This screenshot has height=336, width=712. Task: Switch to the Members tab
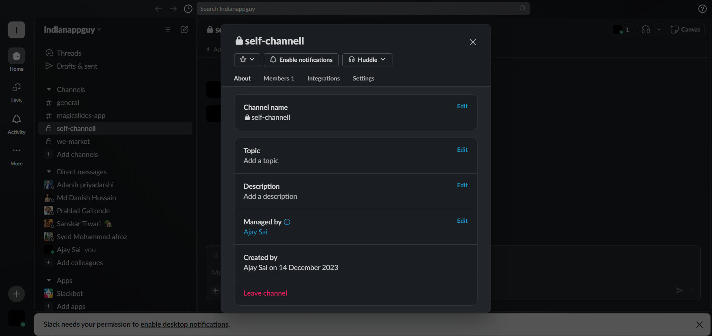279,78
